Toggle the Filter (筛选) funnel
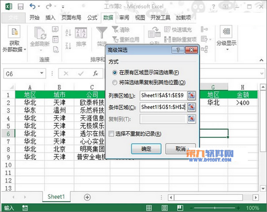This screenshot has height=212, width=267. point(102,36)
